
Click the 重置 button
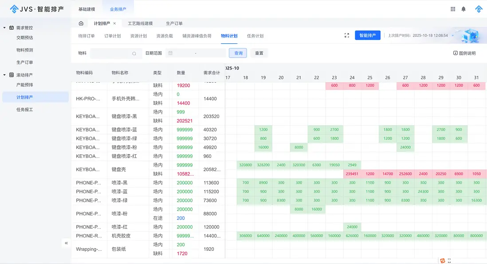(x=259, y=53)
